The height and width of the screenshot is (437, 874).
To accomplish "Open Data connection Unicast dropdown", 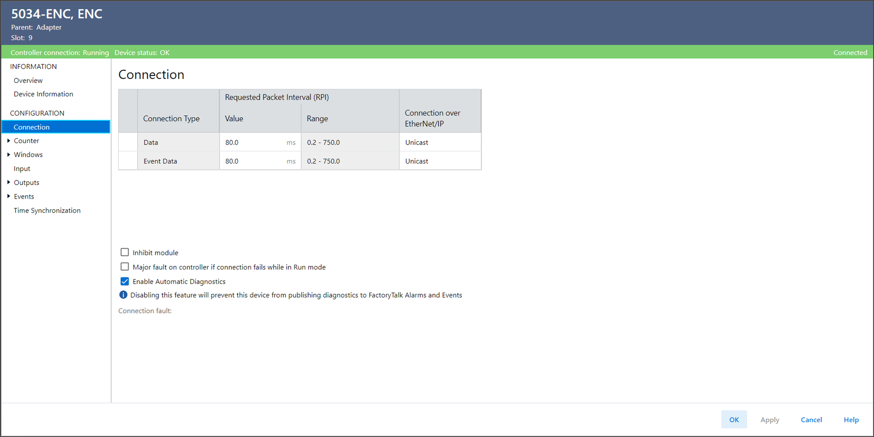I will pos(440,142).
